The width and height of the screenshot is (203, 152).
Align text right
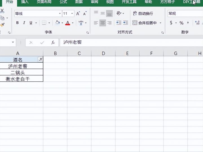click(109, 23)
